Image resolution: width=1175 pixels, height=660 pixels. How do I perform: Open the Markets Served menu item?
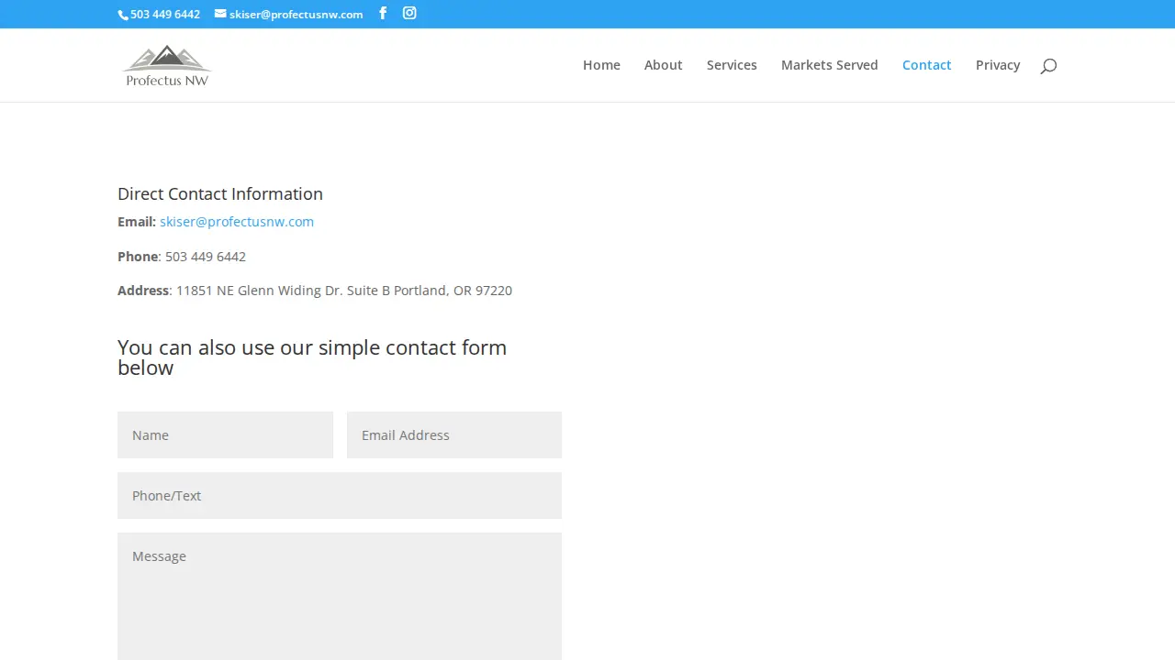tap(829, 65)
